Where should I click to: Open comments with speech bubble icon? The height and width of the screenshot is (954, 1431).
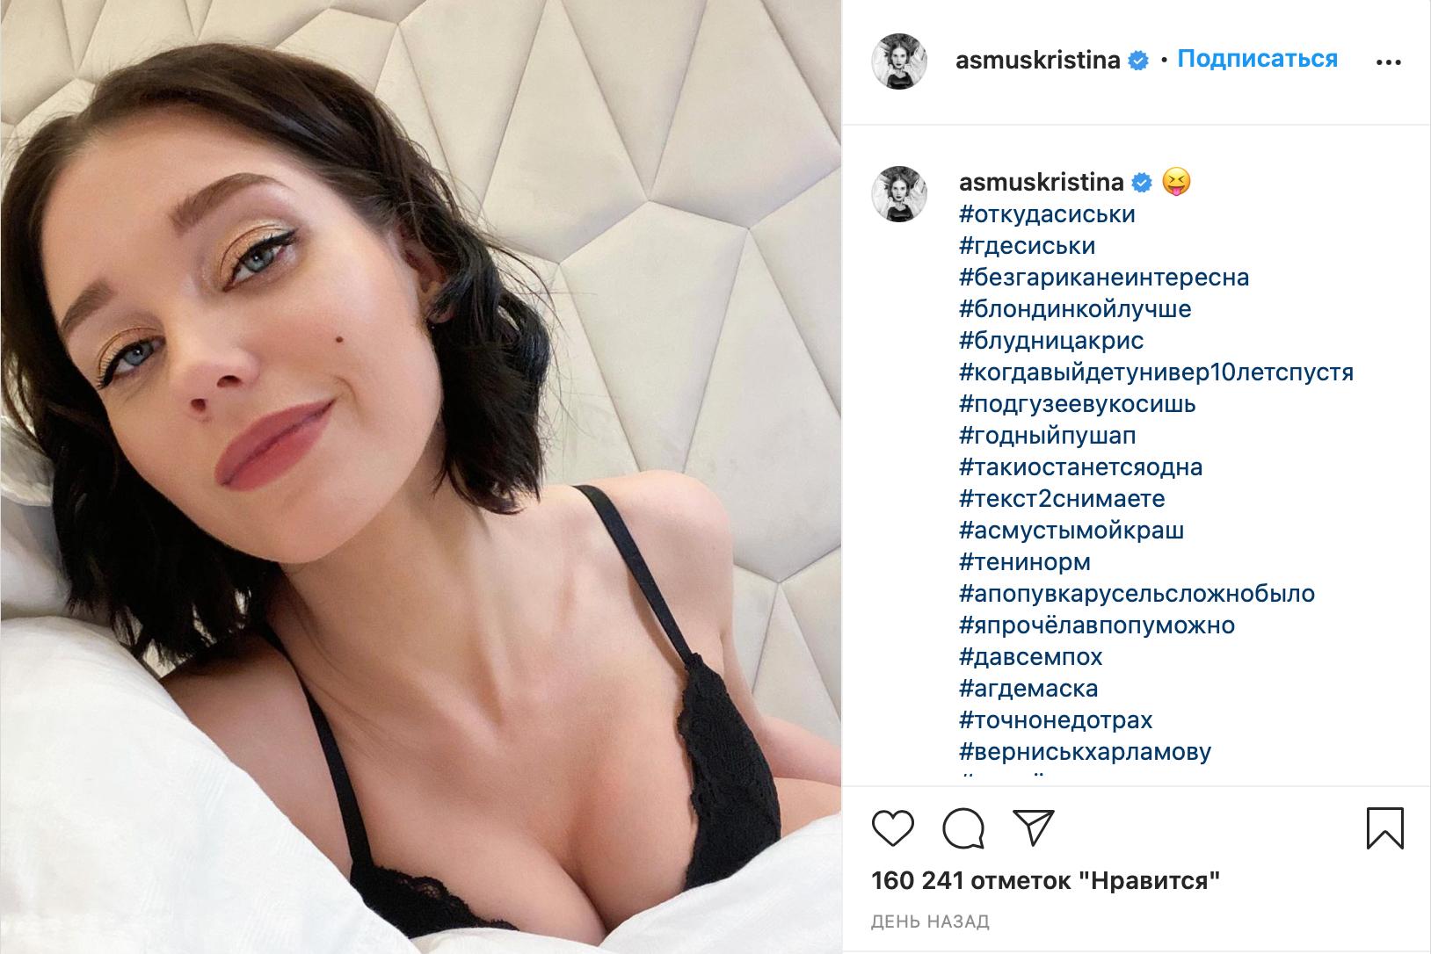(963, 828)
